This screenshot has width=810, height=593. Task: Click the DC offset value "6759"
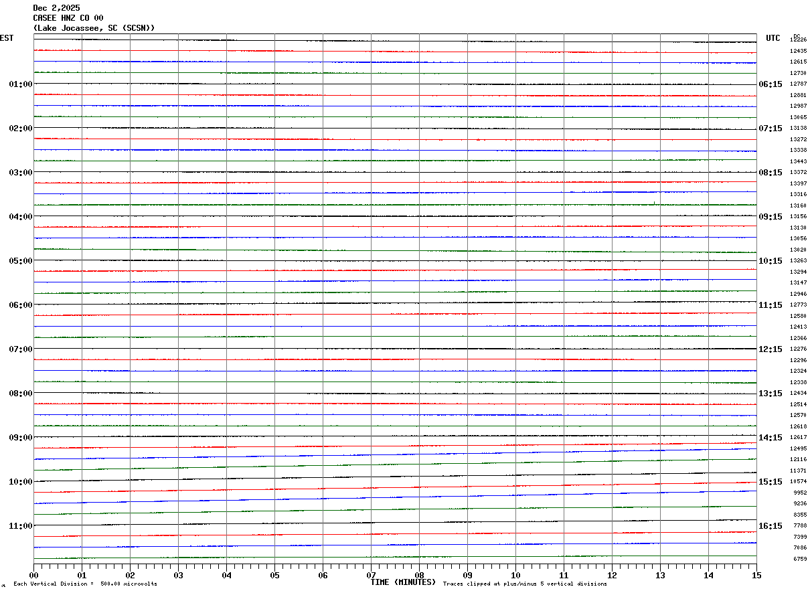point(800,560)
